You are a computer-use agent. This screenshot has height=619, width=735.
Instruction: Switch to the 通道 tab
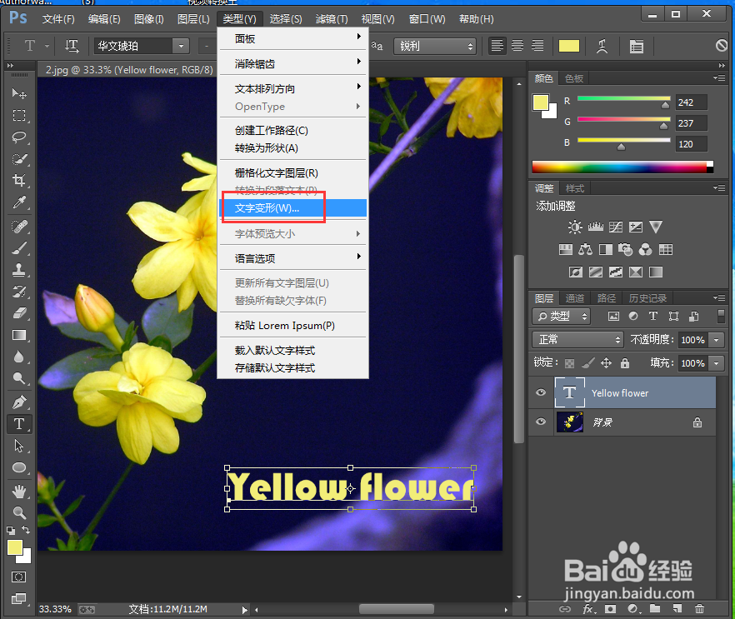point(575,298)
